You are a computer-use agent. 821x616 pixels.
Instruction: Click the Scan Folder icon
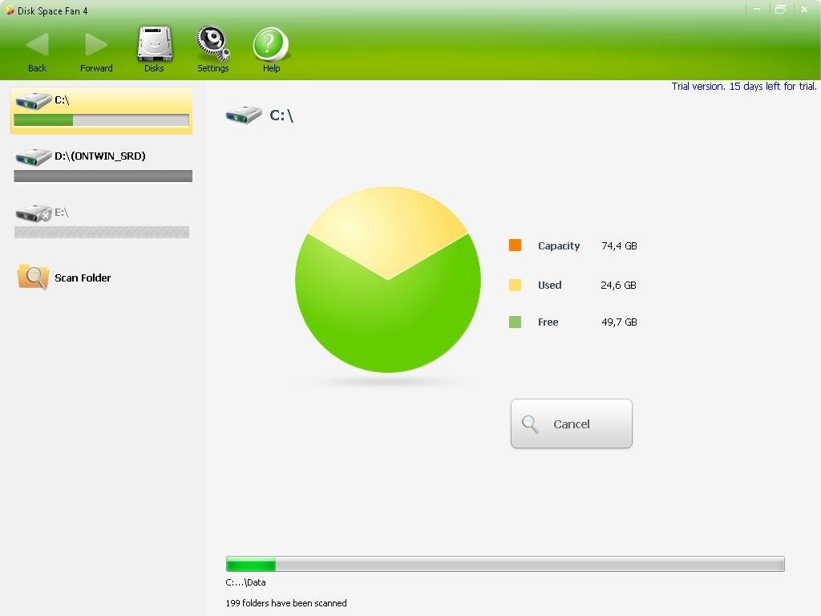click(x=33, y=276)
